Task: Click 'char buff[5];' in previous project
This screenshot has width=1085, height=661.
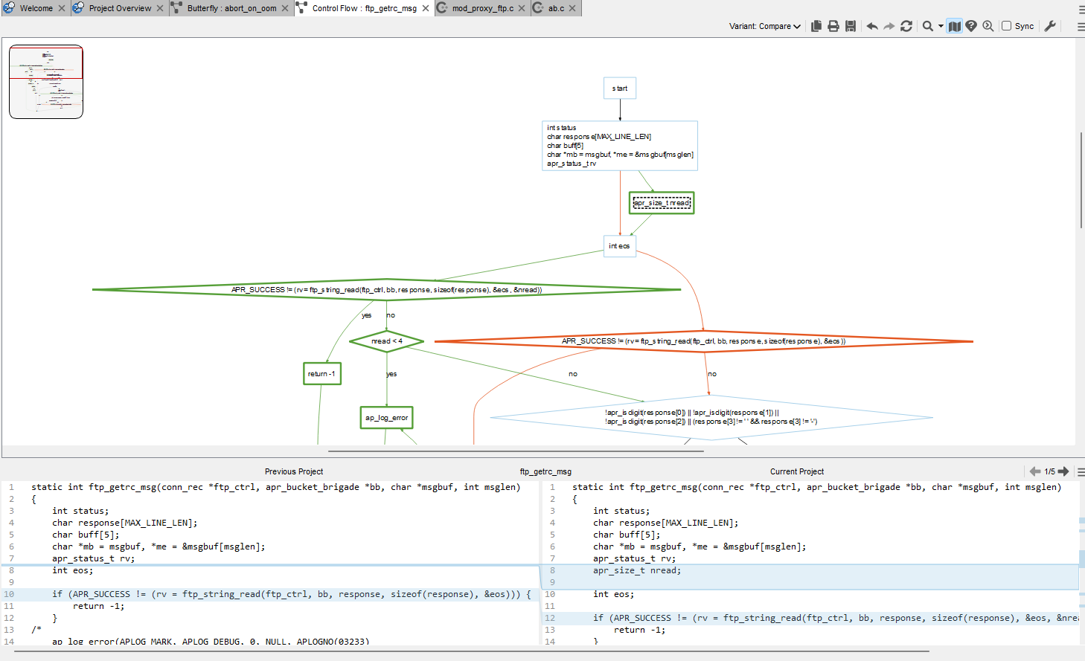Action: tap(86, 535)
